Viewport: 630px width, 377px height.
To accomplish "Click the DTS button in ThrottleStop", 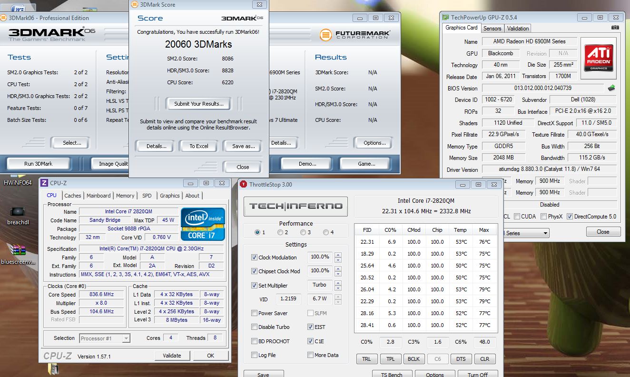I will coord(461,359).
